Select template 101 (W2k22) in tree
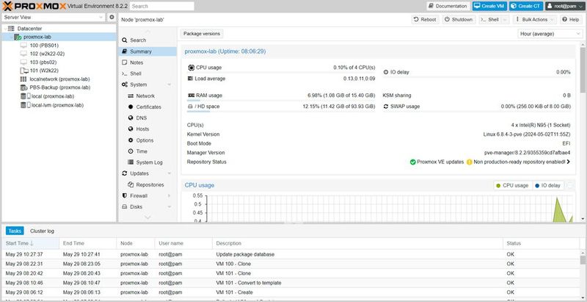This screenshot has width=587, height=302. click(44, 71)
